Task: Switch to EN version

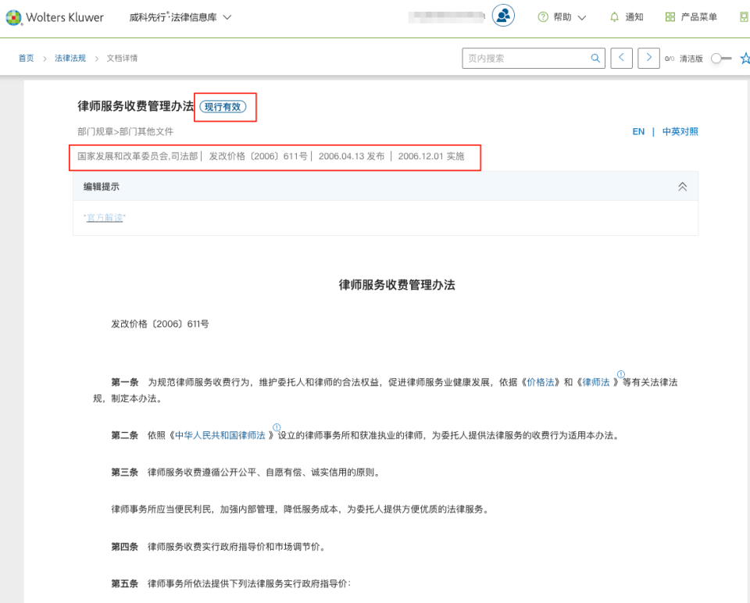Action: pos(638,131)
